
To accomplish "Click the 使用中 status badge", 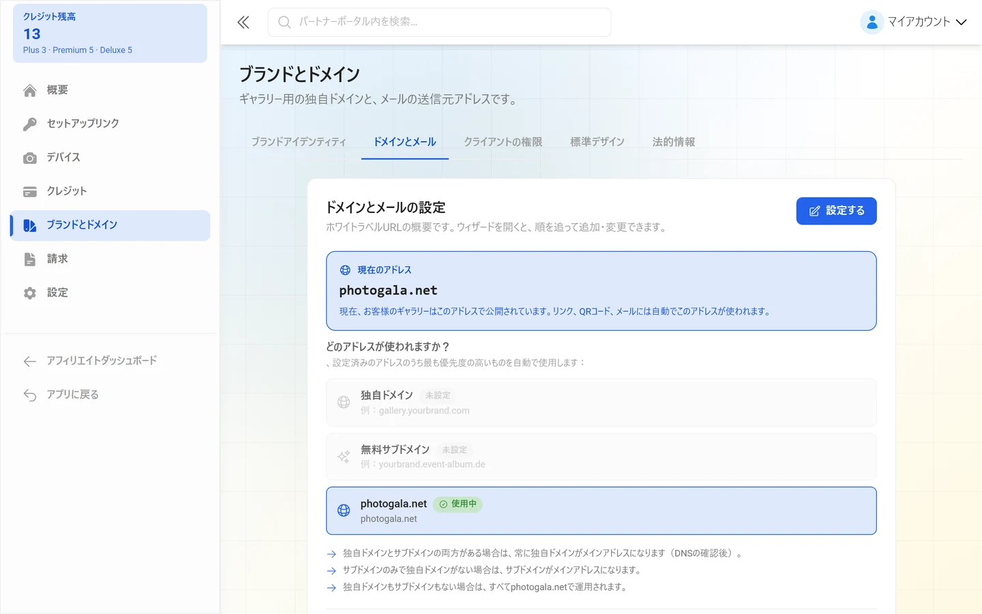I will (458, 504).
